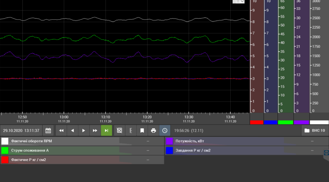Viewport: 329px width, 182px height.
Task: Activate the ruler cursor tool
Action: click(x=131, y=131)
